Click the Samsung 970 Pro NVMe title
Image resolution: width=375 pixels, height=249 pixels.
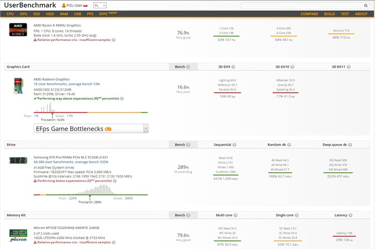click(x=71, y=157)
